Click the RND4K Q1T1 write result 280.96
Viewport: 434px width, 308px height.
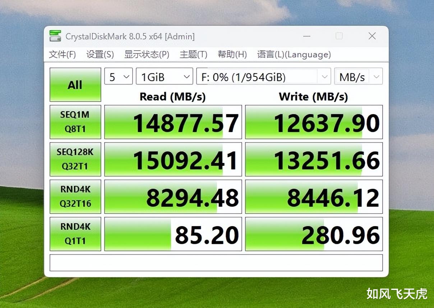click(x=314, y=234)
